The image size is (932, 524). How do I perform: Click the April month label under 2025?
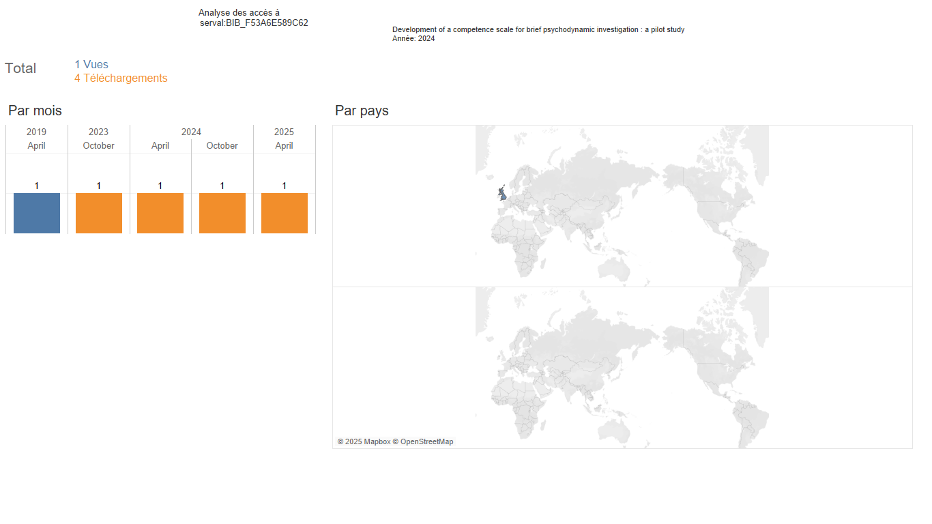tap(284, 145)
